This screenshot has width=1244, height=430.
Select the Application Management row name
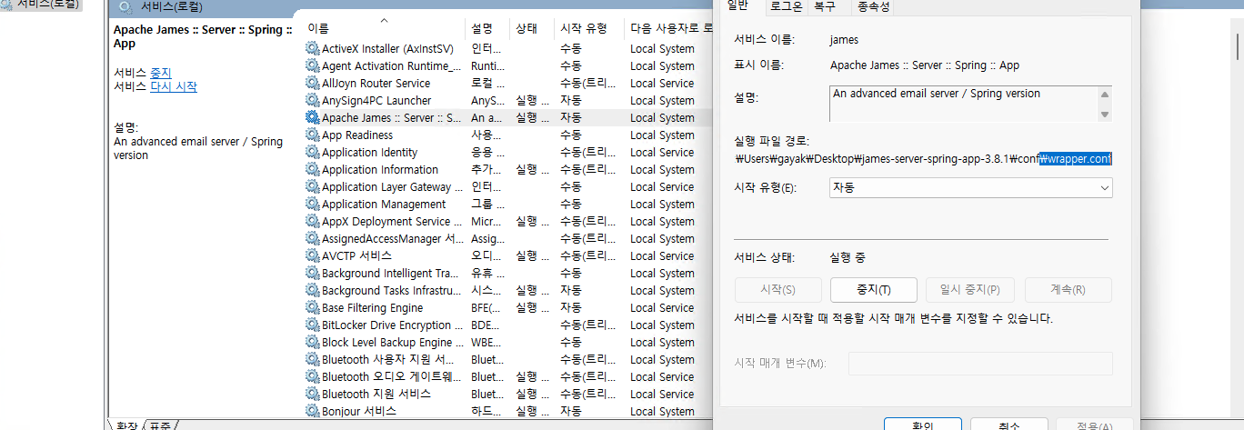pos(384,205)
